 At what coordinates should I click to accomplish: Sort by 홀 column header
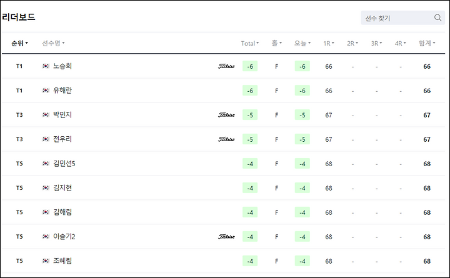point(277,43)
